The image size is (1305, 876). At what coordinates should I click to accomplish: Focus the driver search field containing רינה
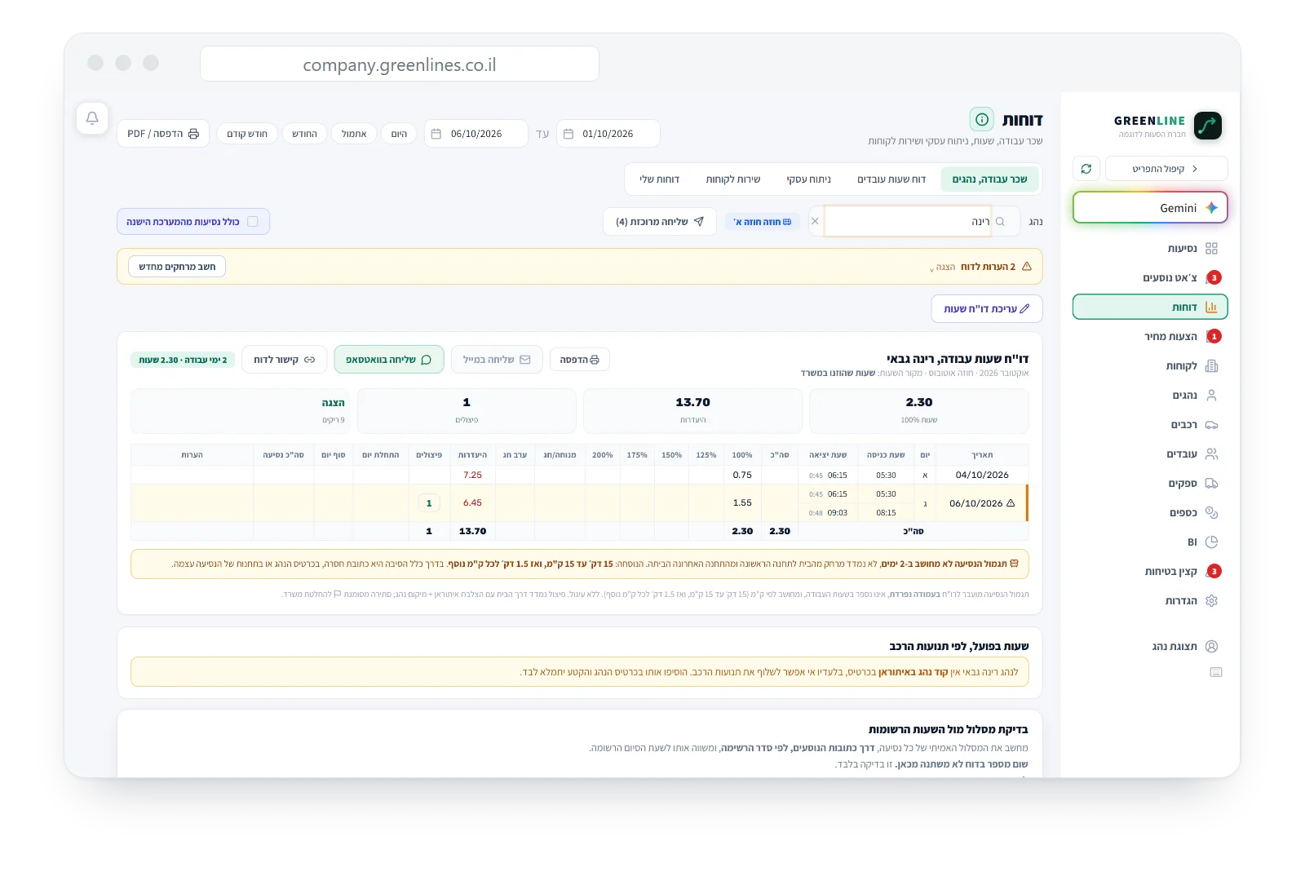pos(908,221)
